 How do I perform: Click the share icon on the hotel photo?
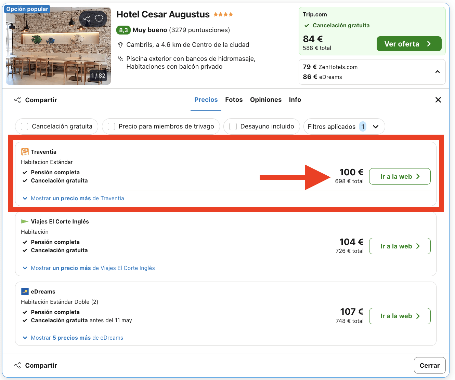(86, 19)
